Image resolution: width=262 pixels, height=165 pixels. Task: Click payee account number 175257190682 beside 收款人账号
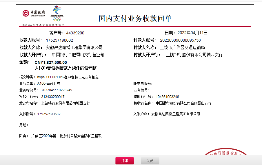tap(59, 40)
